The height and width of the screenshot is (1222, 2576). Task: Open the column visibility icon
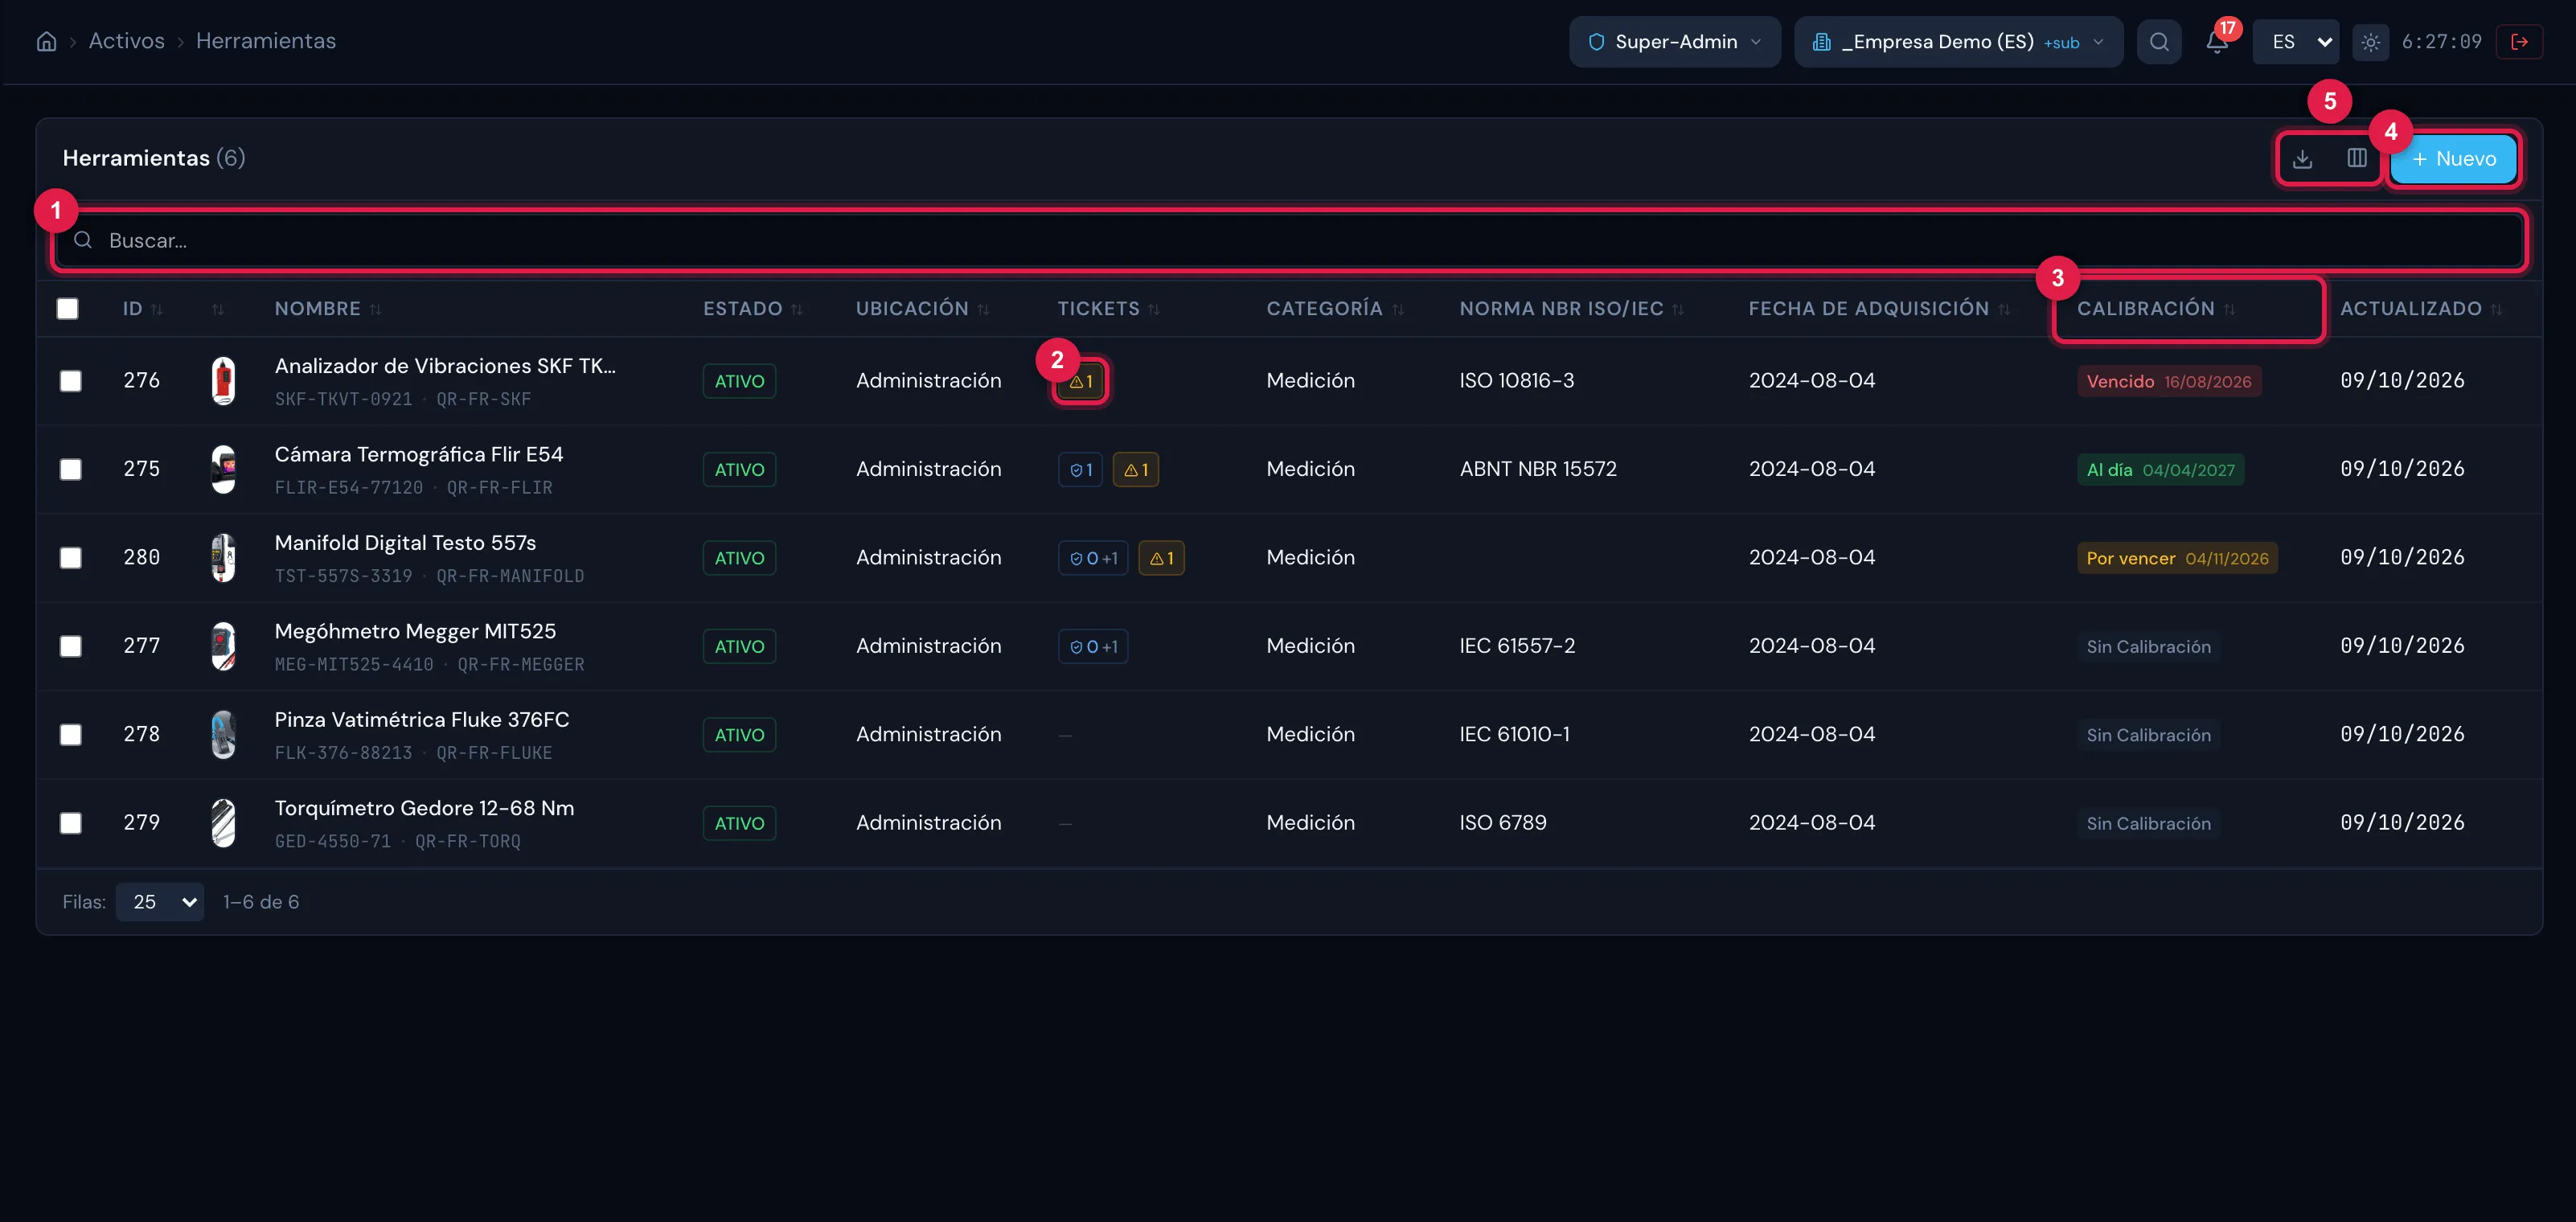pos(2356,159)
